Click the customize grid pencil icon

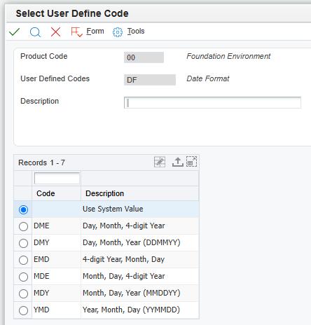(160, 162)
